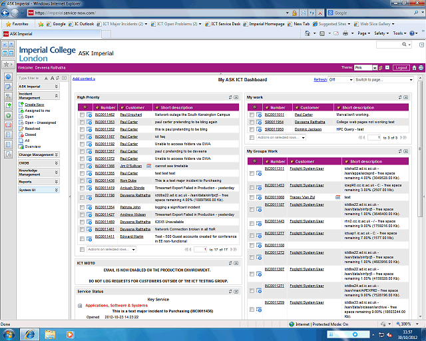The width and height of the screenshot is (426, 341).
Task: Select Create New under Incident Management
Action: [x=35, y=105]
